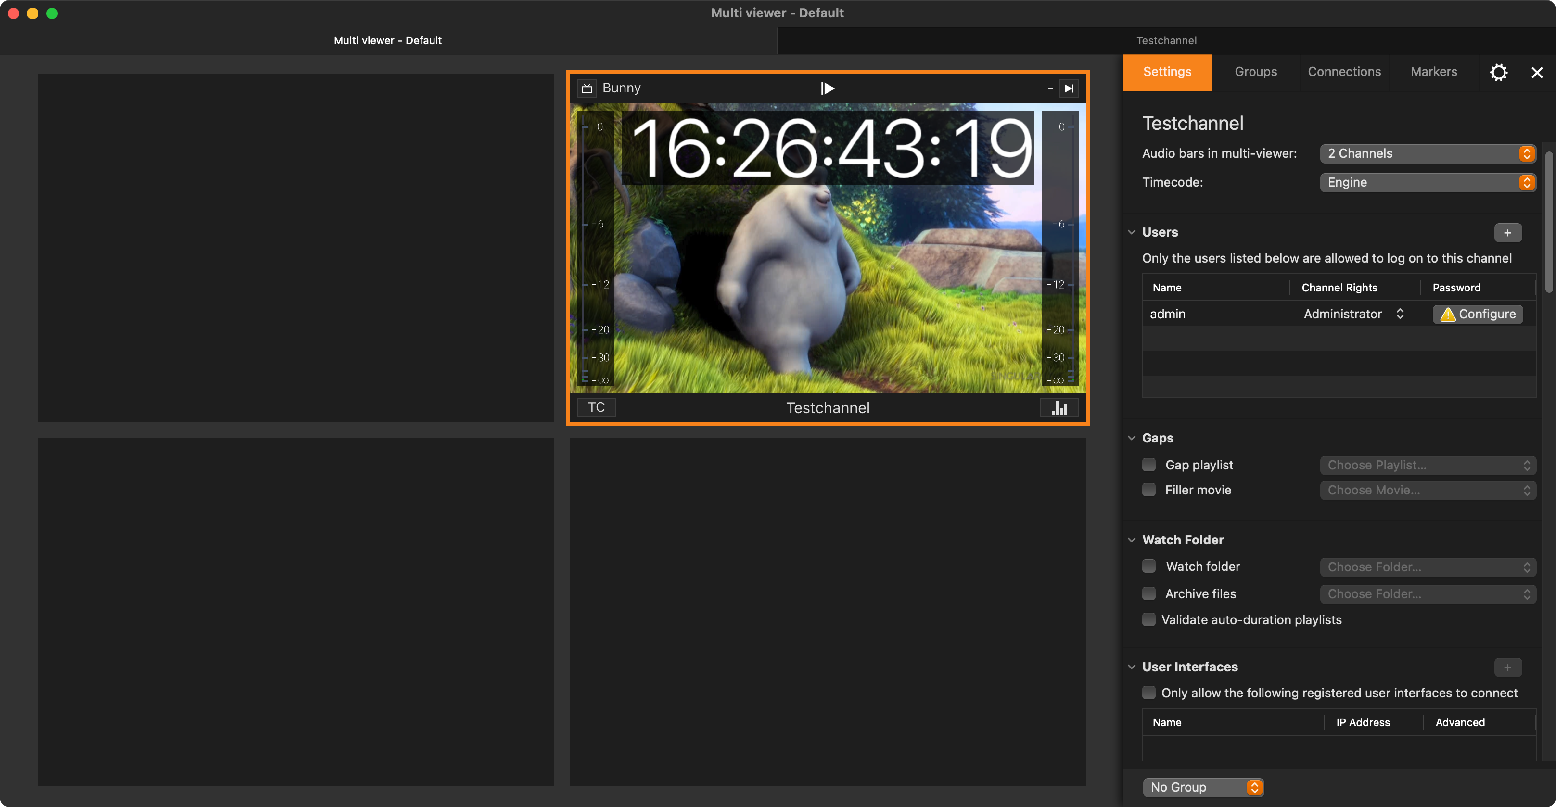Add a user with the Users plus button
Viewport: 1556px width, 807px height.
1508,233
